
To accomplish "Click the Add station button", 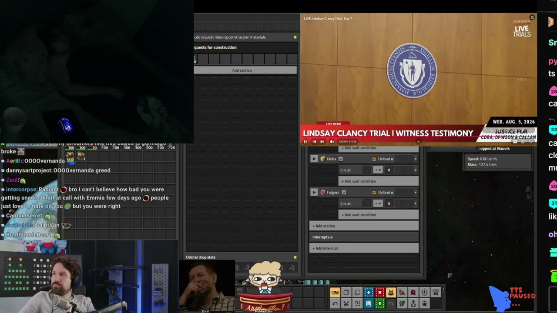I will [364, 226].
